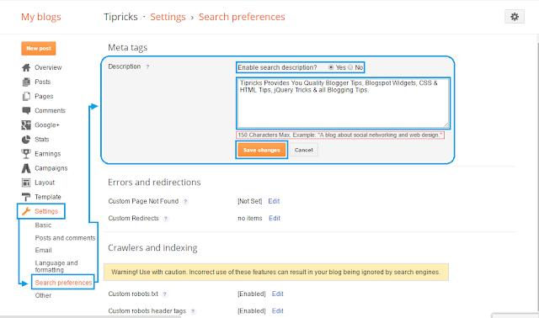This screenshot has width=539, height=318.
Task: Select the Settings menu item
Action: coord(46,211)
